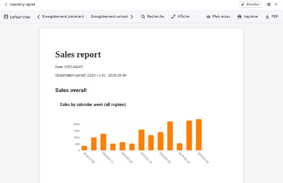Click the chart title Sales by calendar week
283x183 pixels.
coord(93,105)
